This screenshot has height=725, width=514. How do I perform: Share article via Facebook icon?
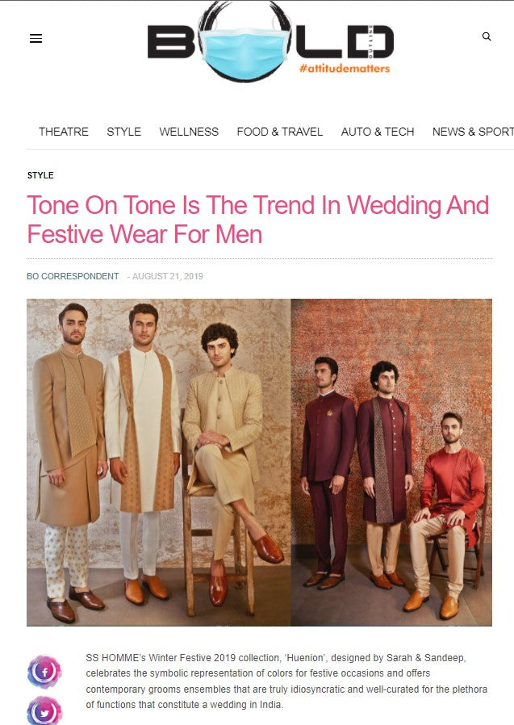click(44, 672)
